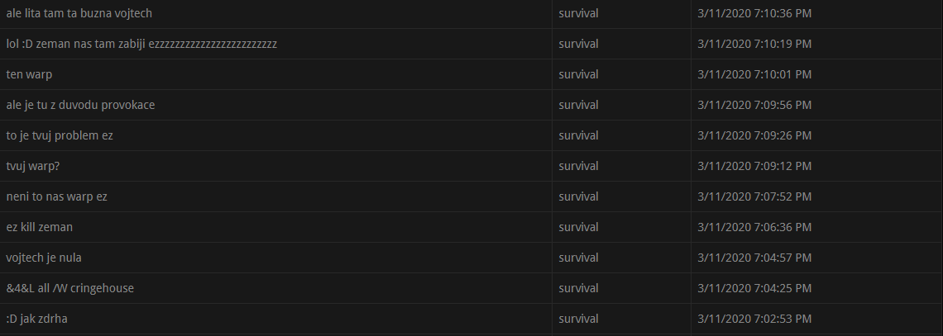Select the 'ez kill zeman' message

coord(39,227)
